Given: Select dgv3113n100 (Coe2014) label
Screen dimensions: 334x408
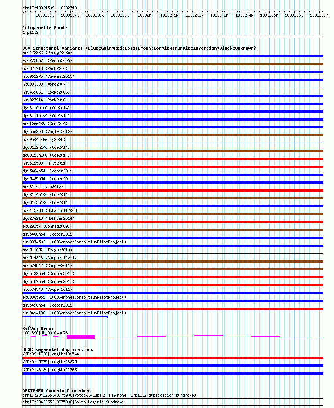Looking at the screenshot, I should coord(46,155).
